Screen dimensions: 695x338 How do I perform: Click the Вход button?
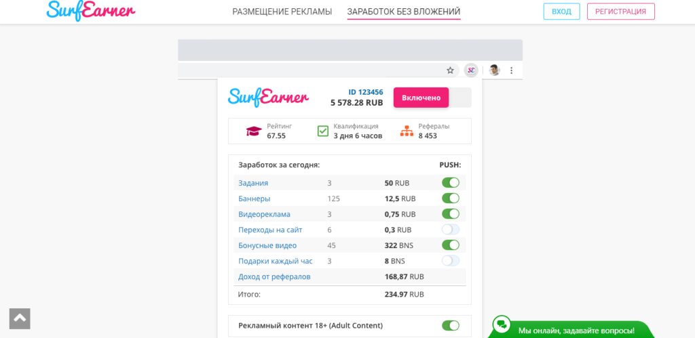coord(561,12)
